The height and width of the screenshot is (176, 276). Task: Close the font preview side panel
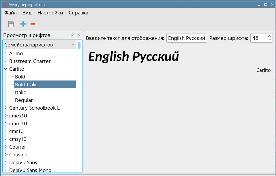coord(79,35)
